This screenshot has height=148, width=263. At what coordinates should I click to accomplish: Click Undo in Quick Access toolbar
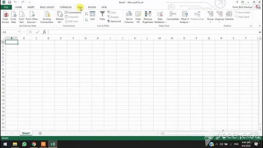[15, 2]
